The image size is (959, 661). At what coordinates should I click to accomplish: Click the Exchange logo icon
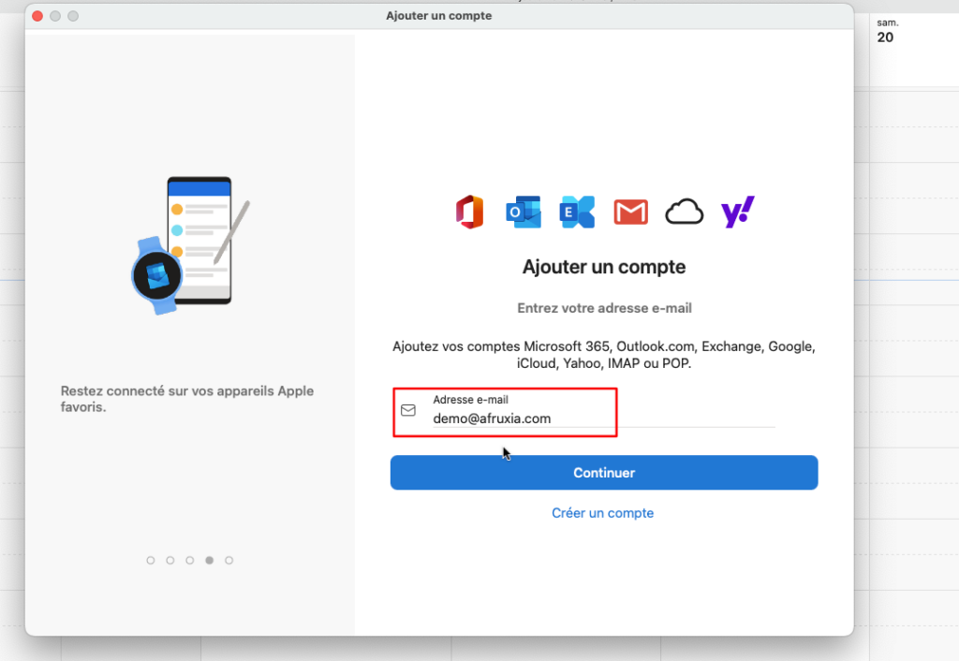(577, 213)
